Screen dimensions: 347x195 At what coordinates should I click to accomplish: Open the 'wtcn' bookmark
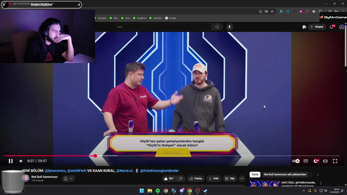pos(114,18)
